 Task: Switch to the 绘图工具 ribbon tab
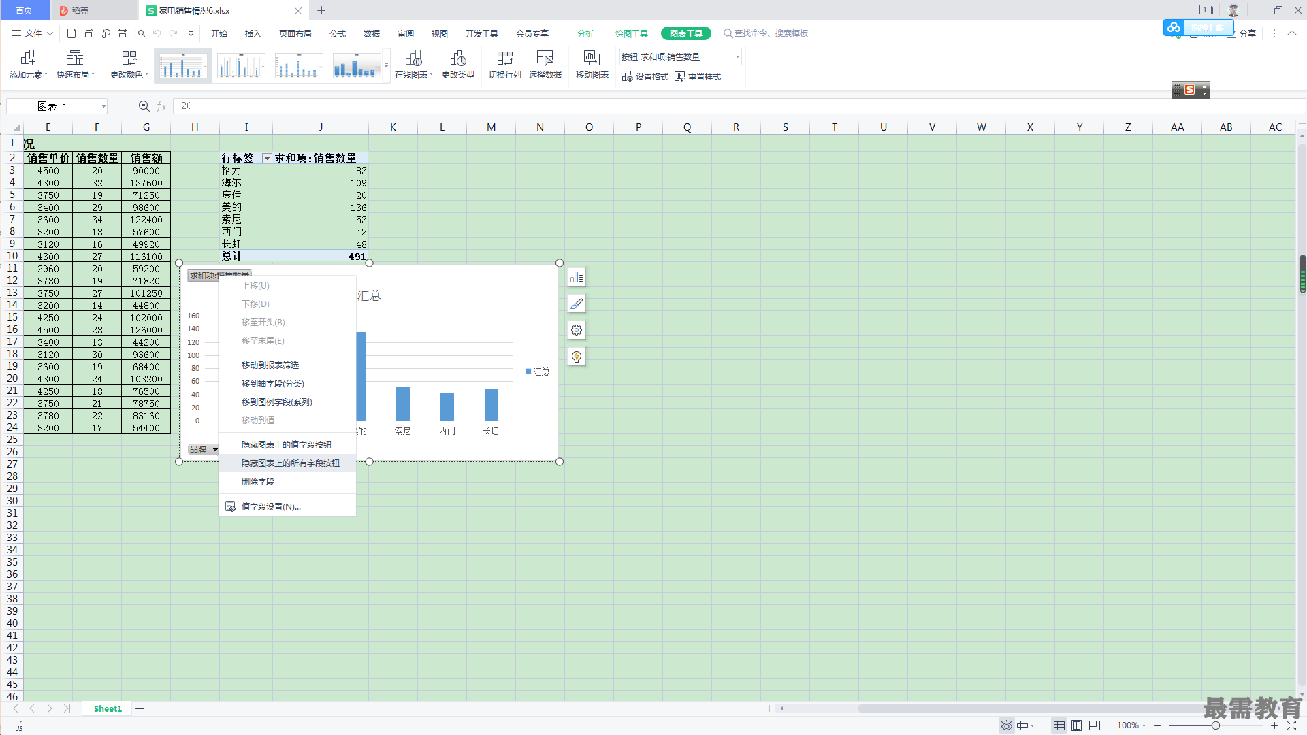coord(631,34)
